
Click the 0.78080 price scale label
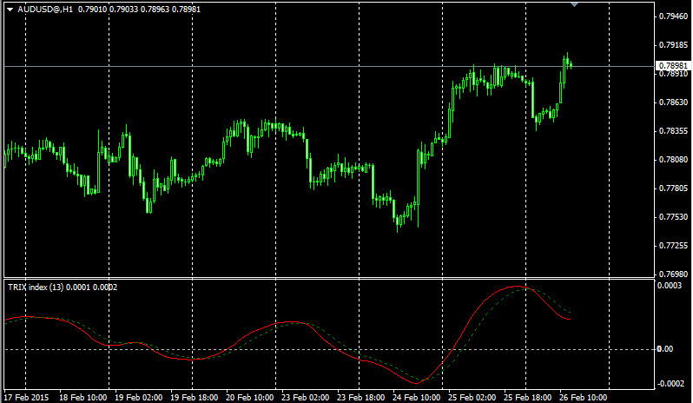[674, 160]
